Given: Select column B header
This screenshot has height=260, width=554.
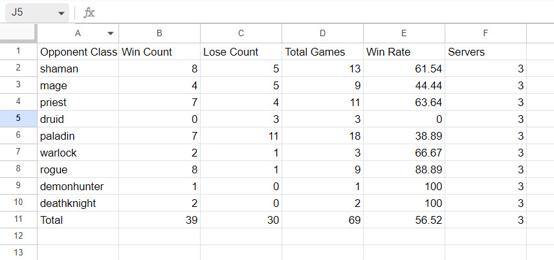Looking at the screenshot, I should (x=159, y=33).
